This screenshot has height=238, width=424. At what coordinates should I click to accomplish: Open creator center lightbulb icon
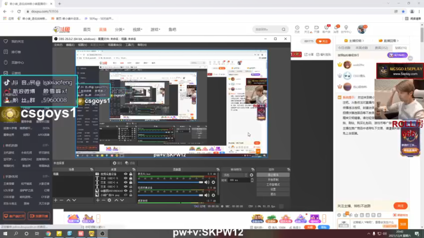coord(346,28)
